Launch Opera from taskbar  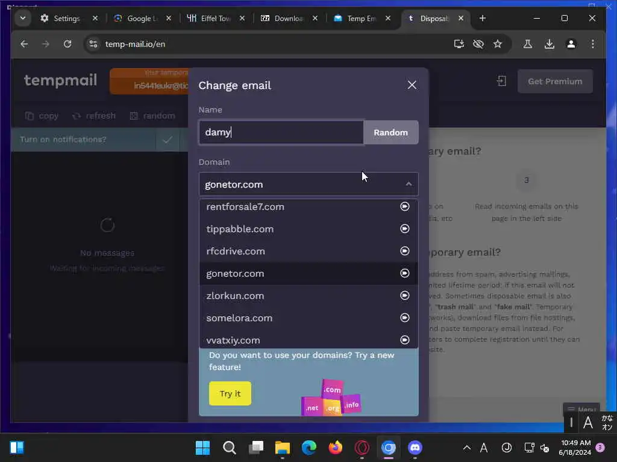pos(362,448)
